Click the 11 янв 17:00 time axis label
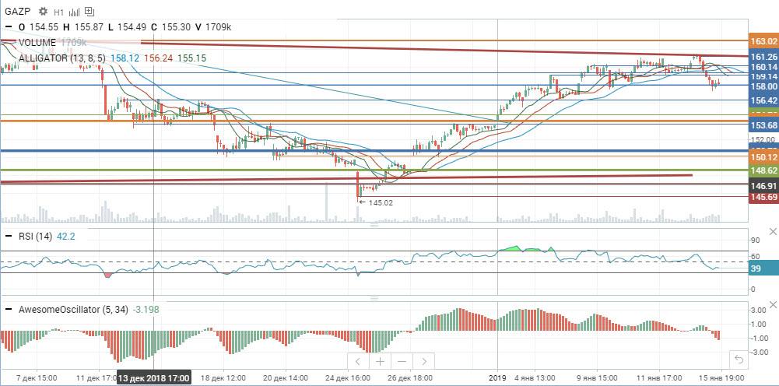 660,378
